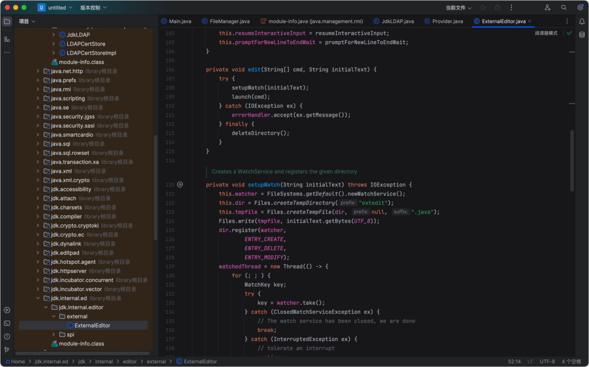
Task: Expand the jdk.compiler library node
Action: 38,216
